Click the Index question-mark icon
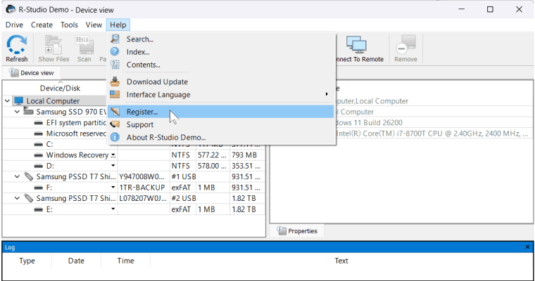This screenshot has width=535, height=281. (115, 52)
